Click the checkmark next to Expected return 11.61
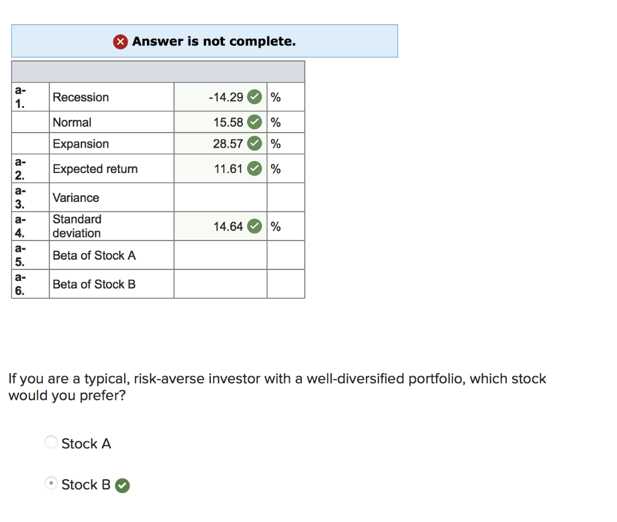The width and height of the screenshot is (617, 522). tap(254, 169)
